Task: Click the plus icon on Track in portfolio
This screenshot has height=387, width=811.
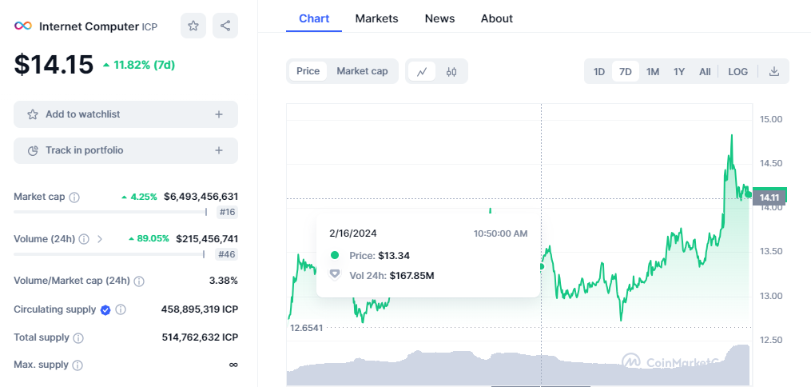Action: [219, 150]
